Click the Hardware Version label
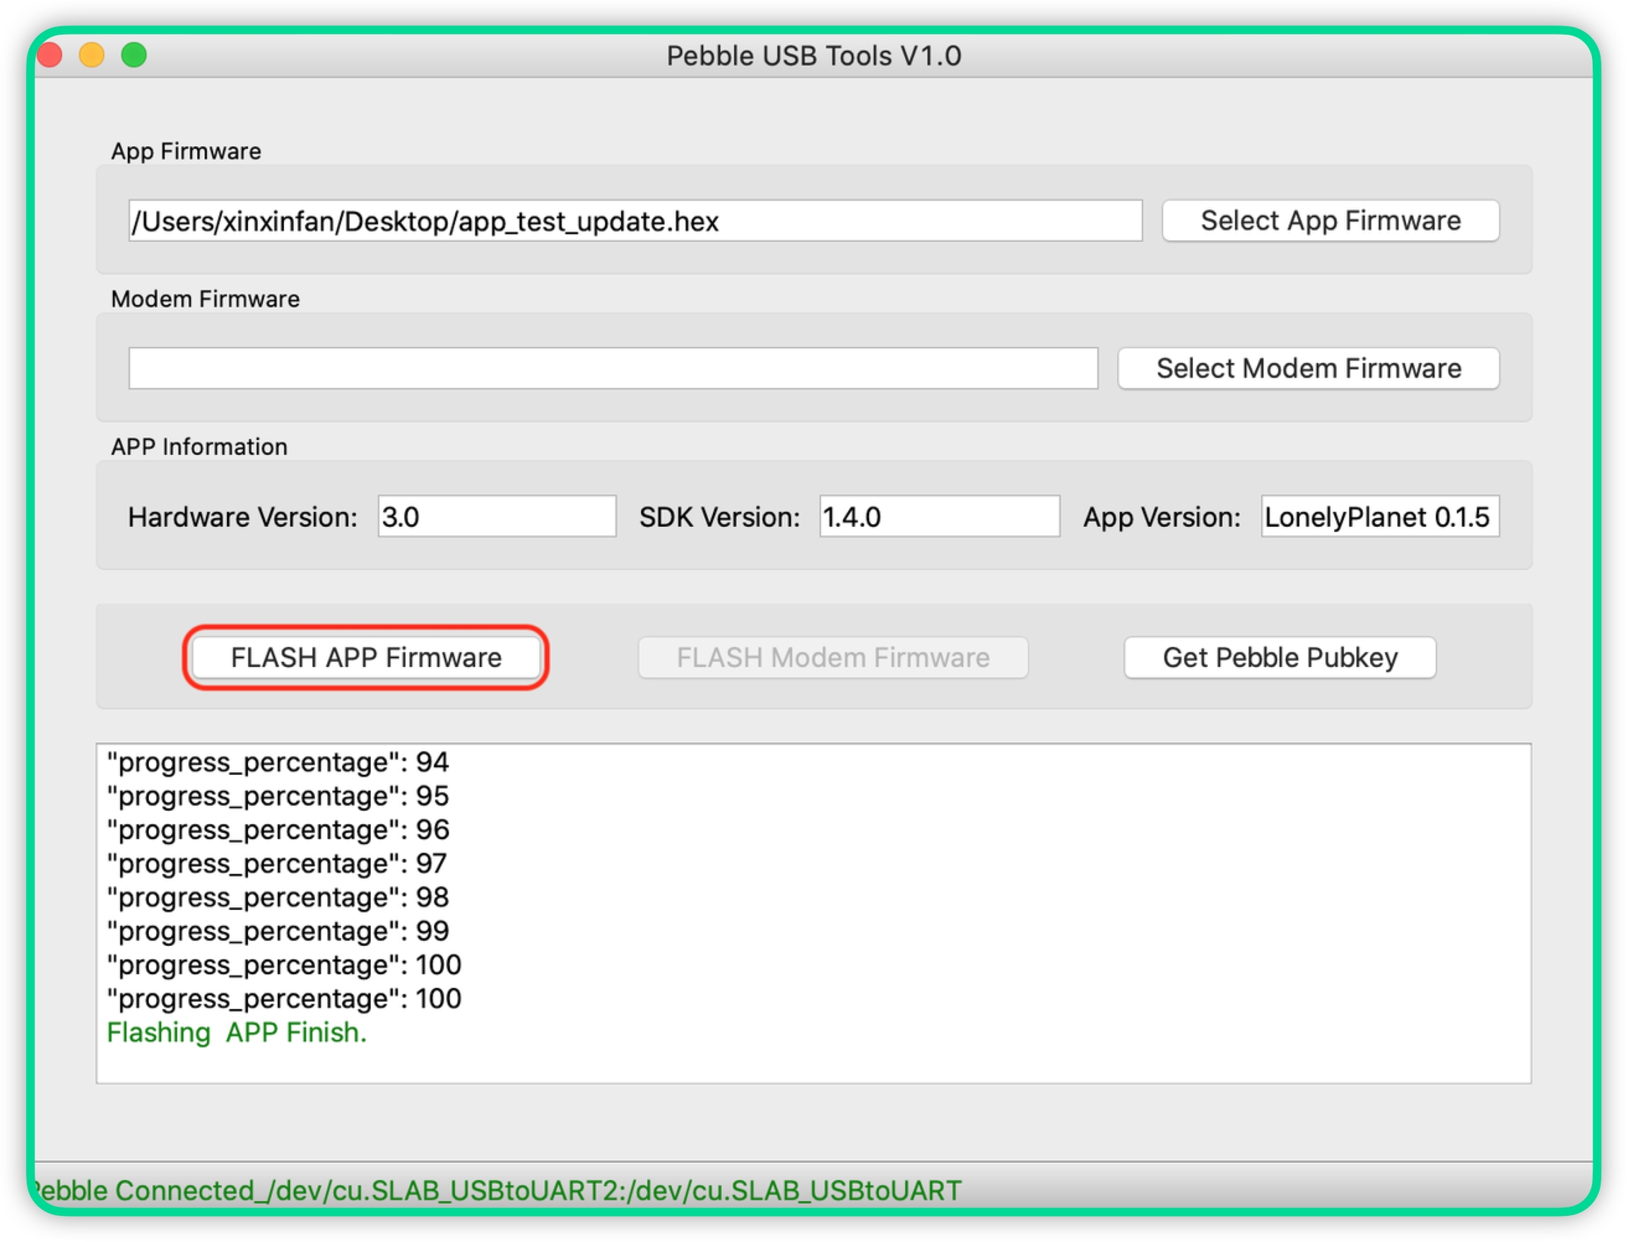Image resolution: width=1628 pixels, height=1242 pixels. coord(242,516)
